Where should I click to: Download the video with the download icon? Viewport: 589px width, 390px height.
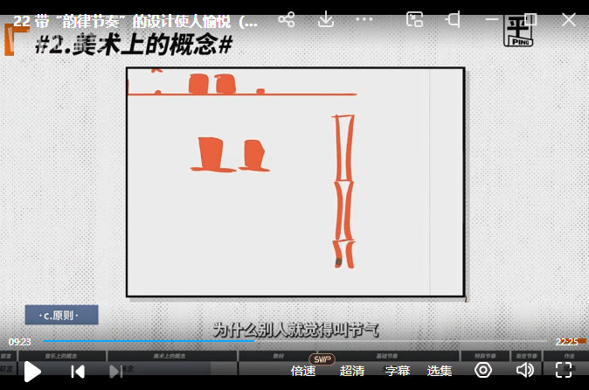coord(326,19)
